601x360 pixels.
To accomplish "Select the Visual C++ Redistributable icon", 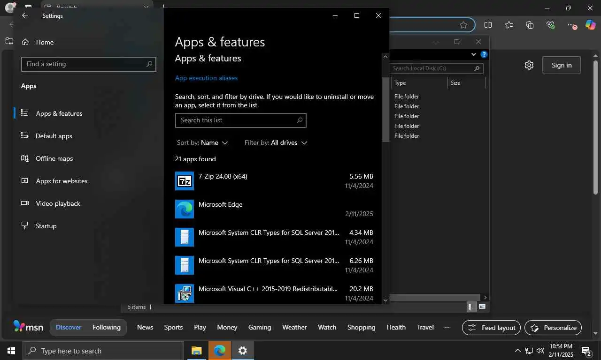I will (185, 293).
